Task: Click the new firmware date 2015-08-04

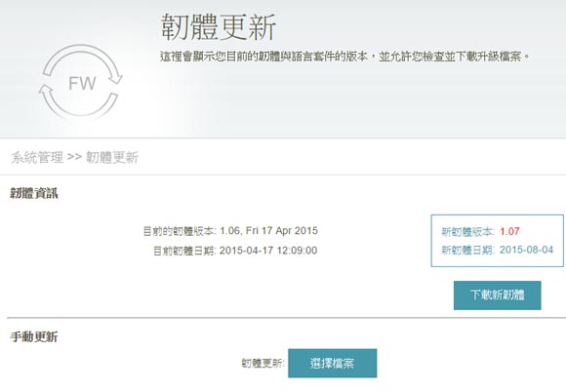Action: tap(526, 250)
